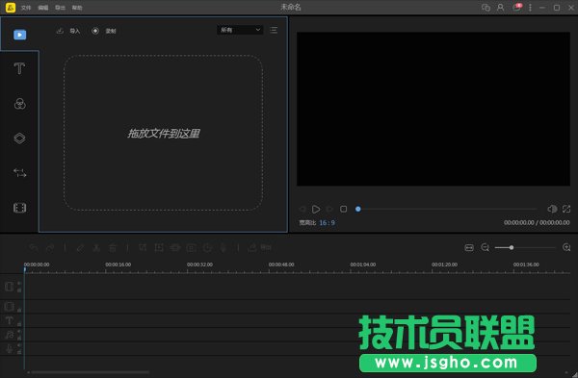Viewport: 578px width, 378px height.
Task: Fit timeline to window width
Action: click(x=469, y=248)
